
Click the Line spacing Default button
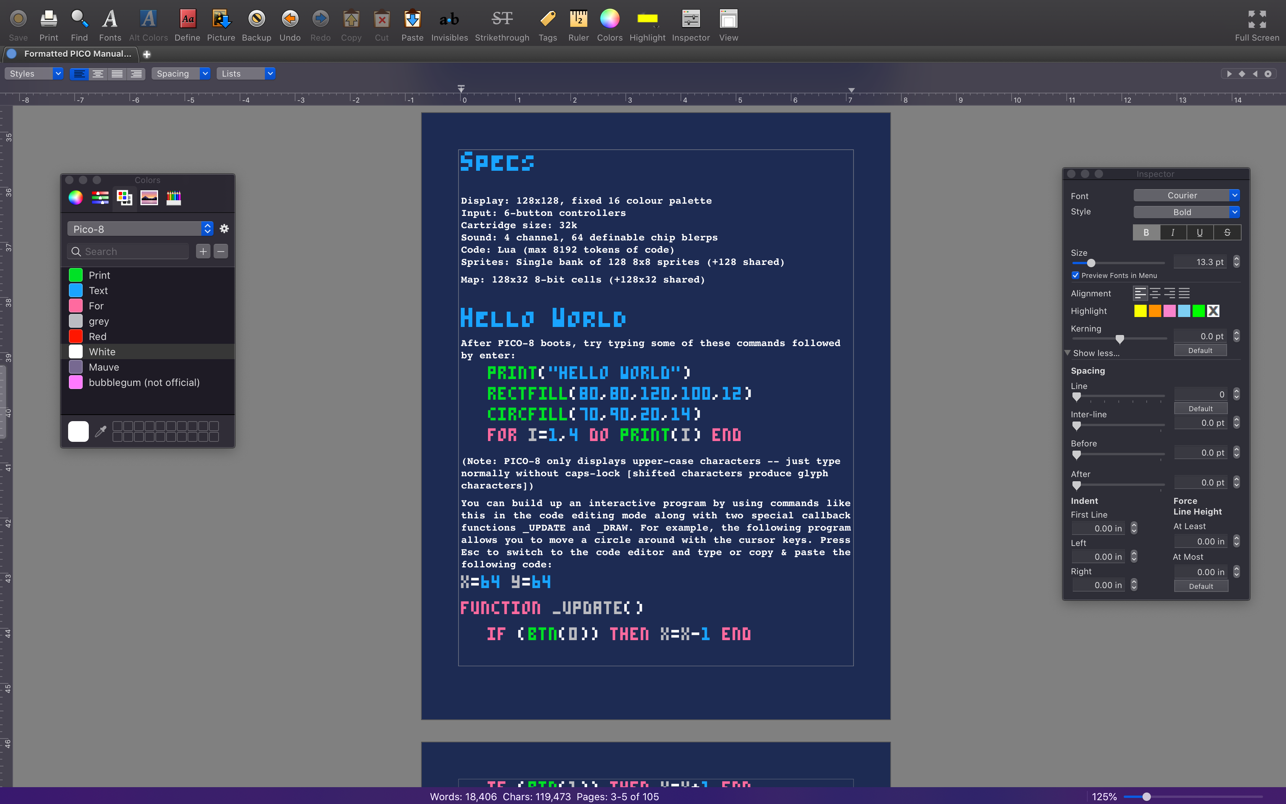pos(1200,409)
